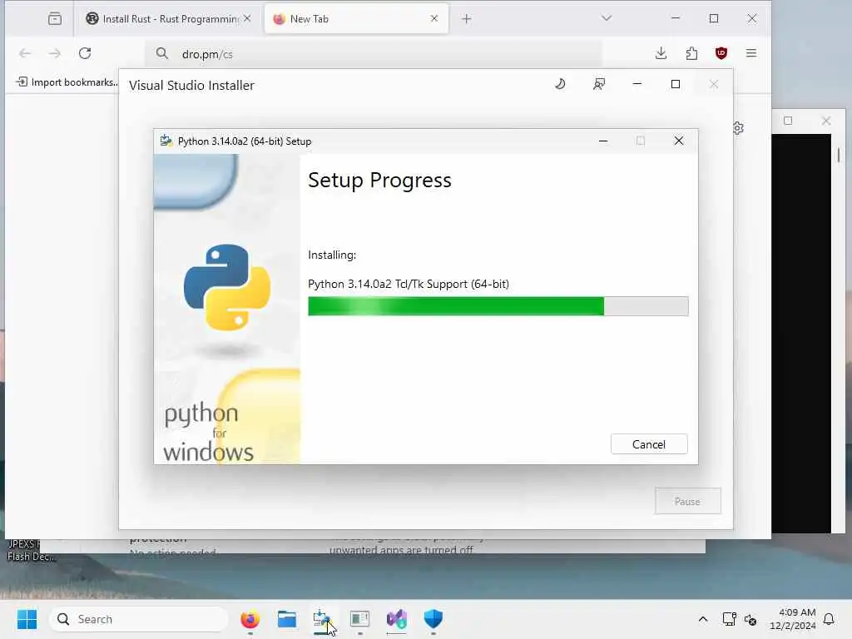Open Firefox from the taskbar
Viewport: 852px width, 639px height.
[250, 619]
